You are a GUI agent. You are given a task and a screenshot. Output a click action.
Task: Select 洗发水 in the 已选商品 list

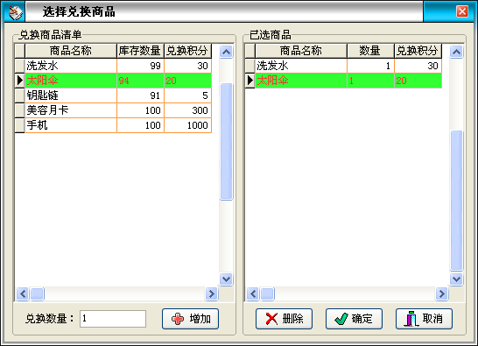pyautogui.click(x=348, y=66)
